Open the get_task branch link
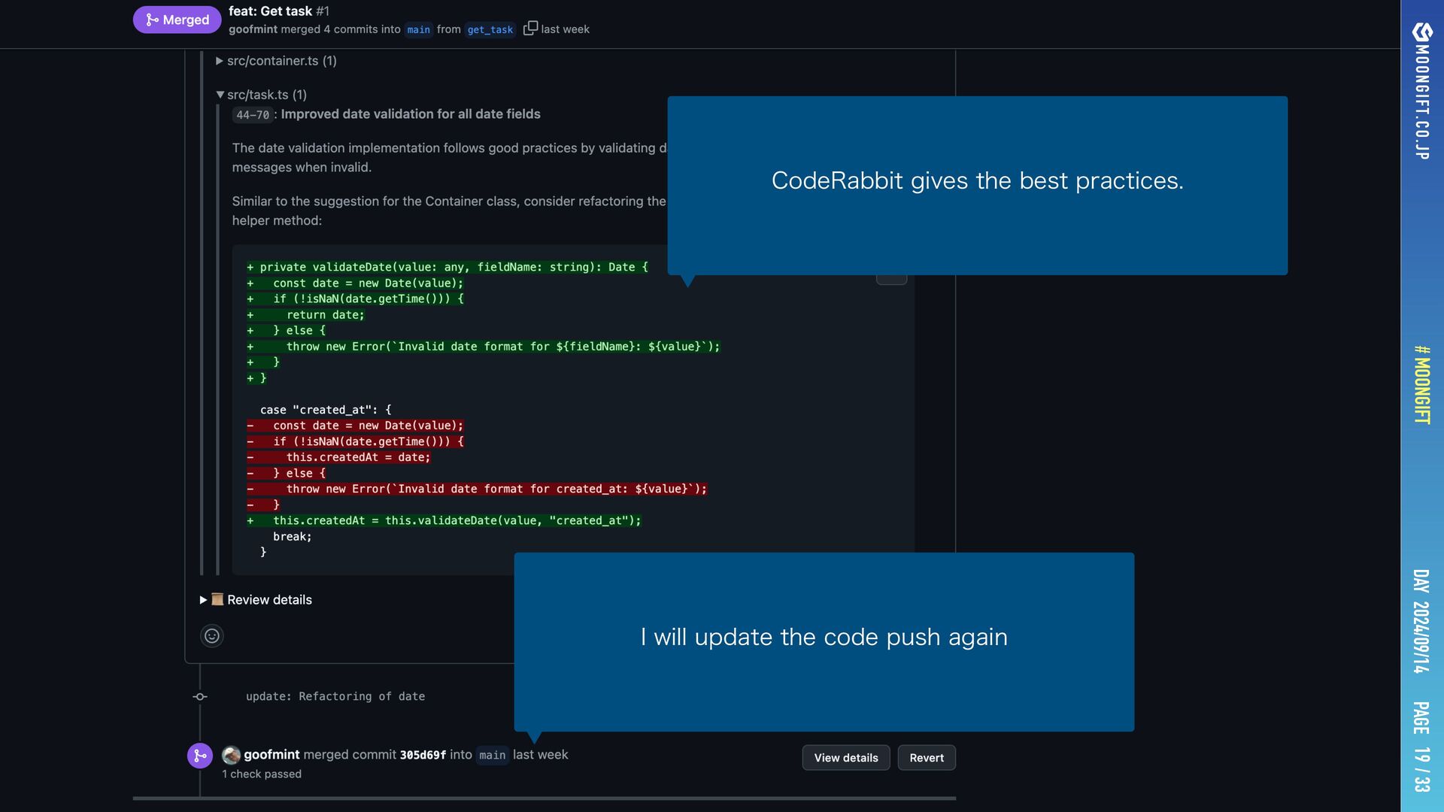Viewport: 1444px width, 812px height. (490, 29)
